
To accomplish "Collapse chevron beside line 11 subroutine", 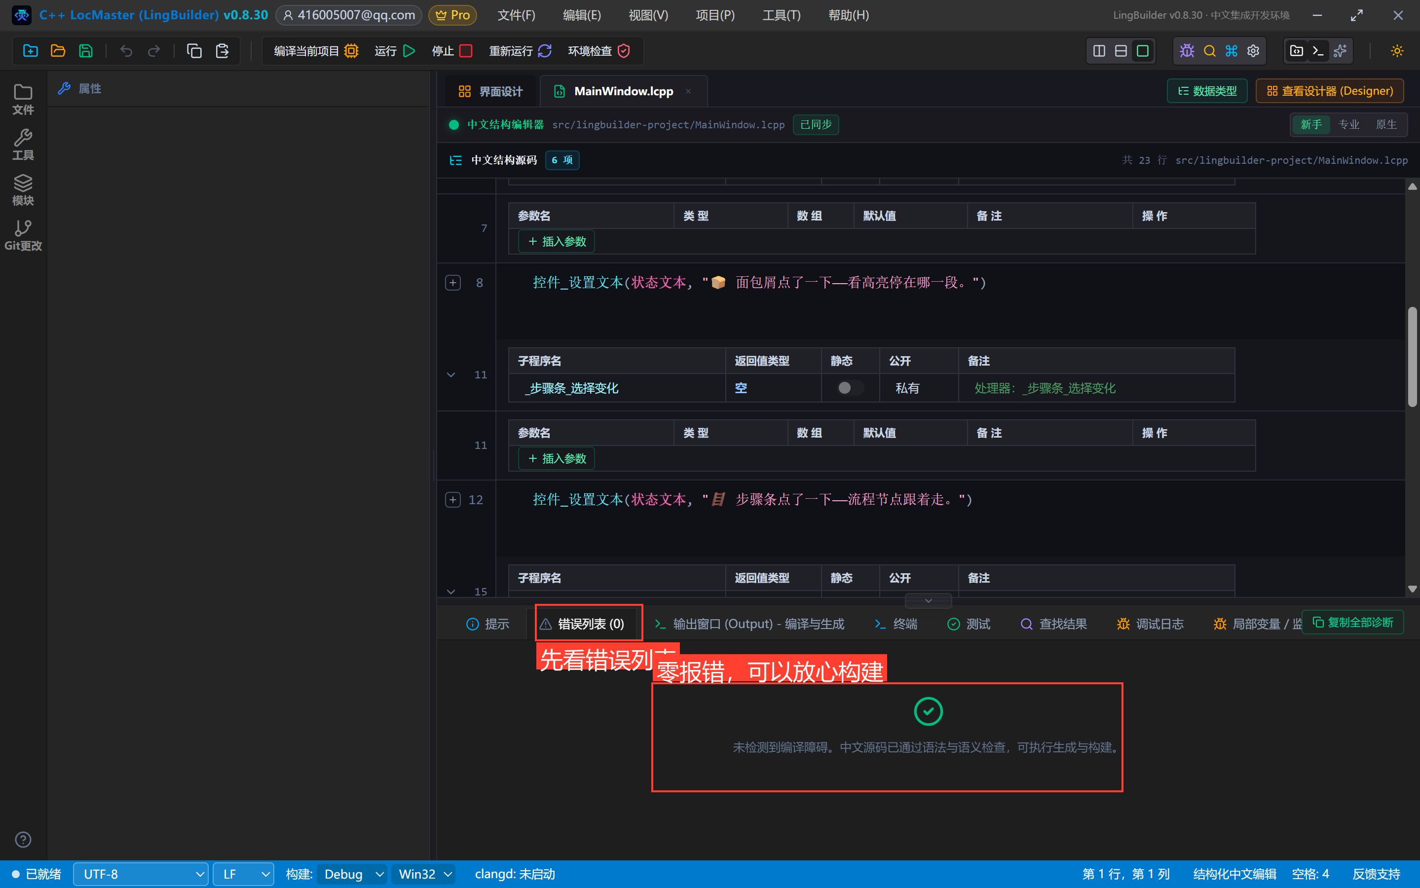I will click(451, 374).
